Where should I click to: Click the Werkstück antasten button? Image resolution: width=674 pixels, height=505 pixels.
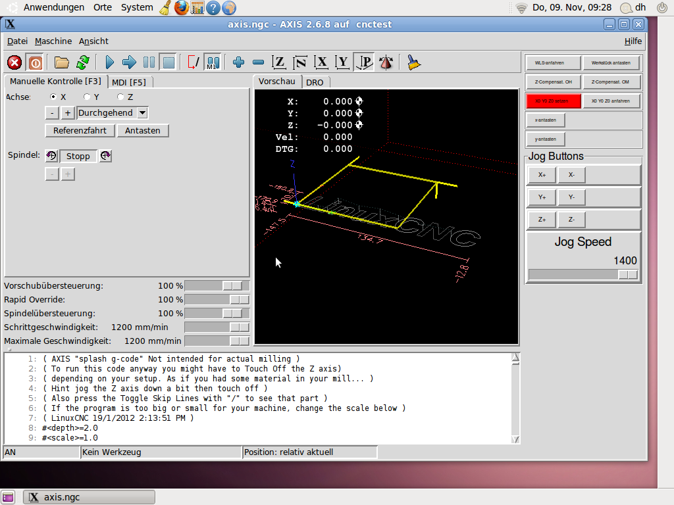[611, 62]
